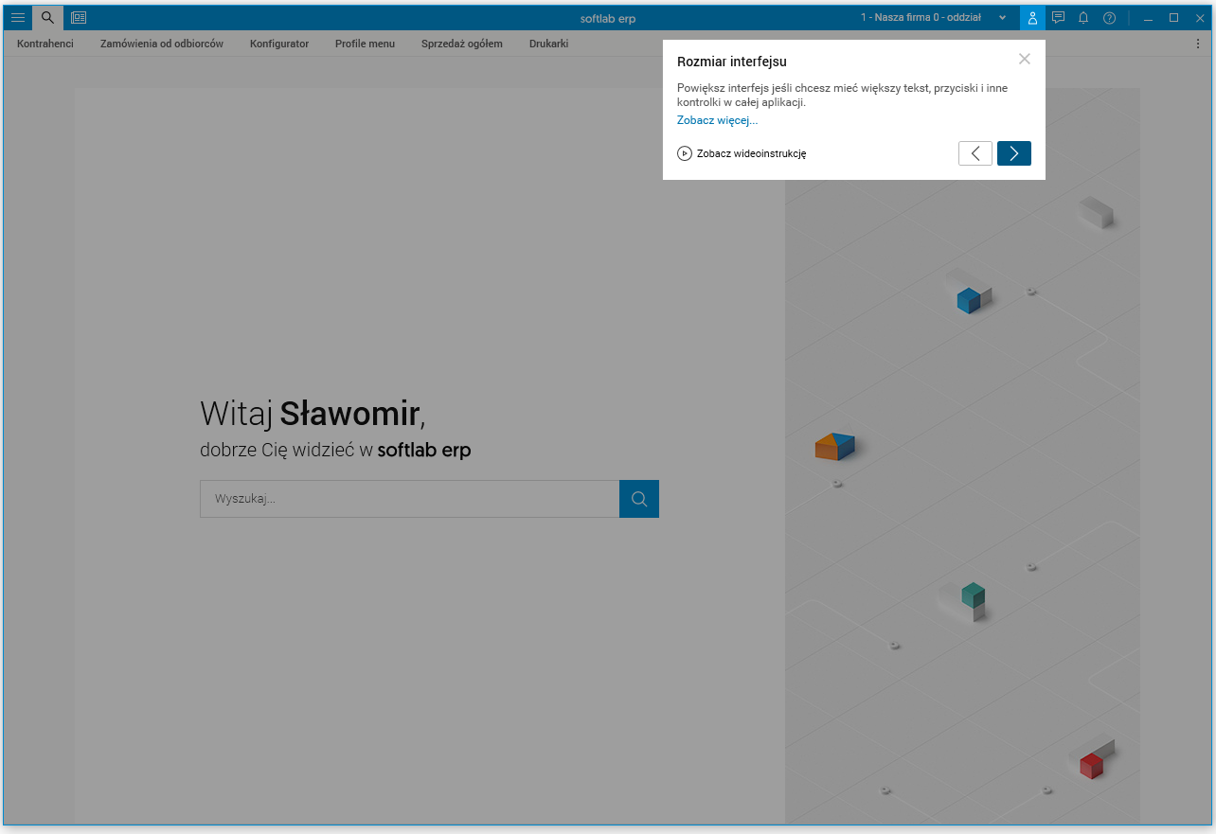Open the hamburger main menu
Image resolution: width=1216 pixels, height=834 pixels.
pos(18,18)
